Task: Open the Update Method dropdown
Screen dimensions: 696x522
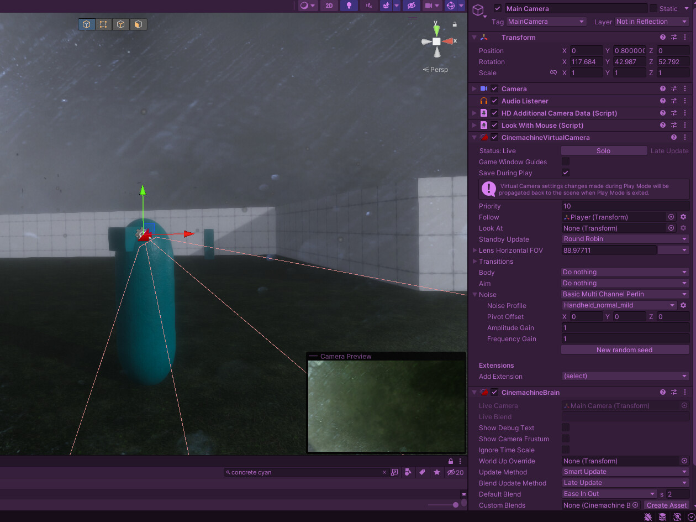Action: (625, 472)
